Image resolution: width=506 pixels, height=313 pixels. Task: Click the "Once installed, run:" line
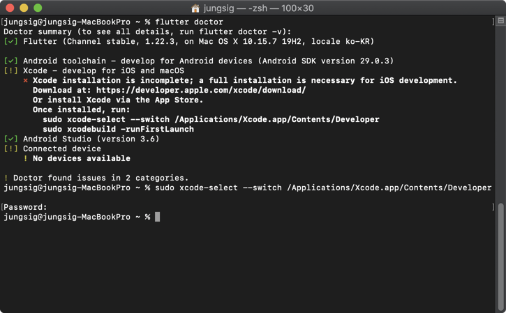click(82, 109)
